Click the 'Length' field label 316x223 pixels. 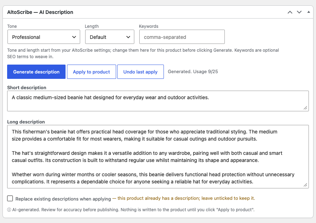tap(92, 26)
